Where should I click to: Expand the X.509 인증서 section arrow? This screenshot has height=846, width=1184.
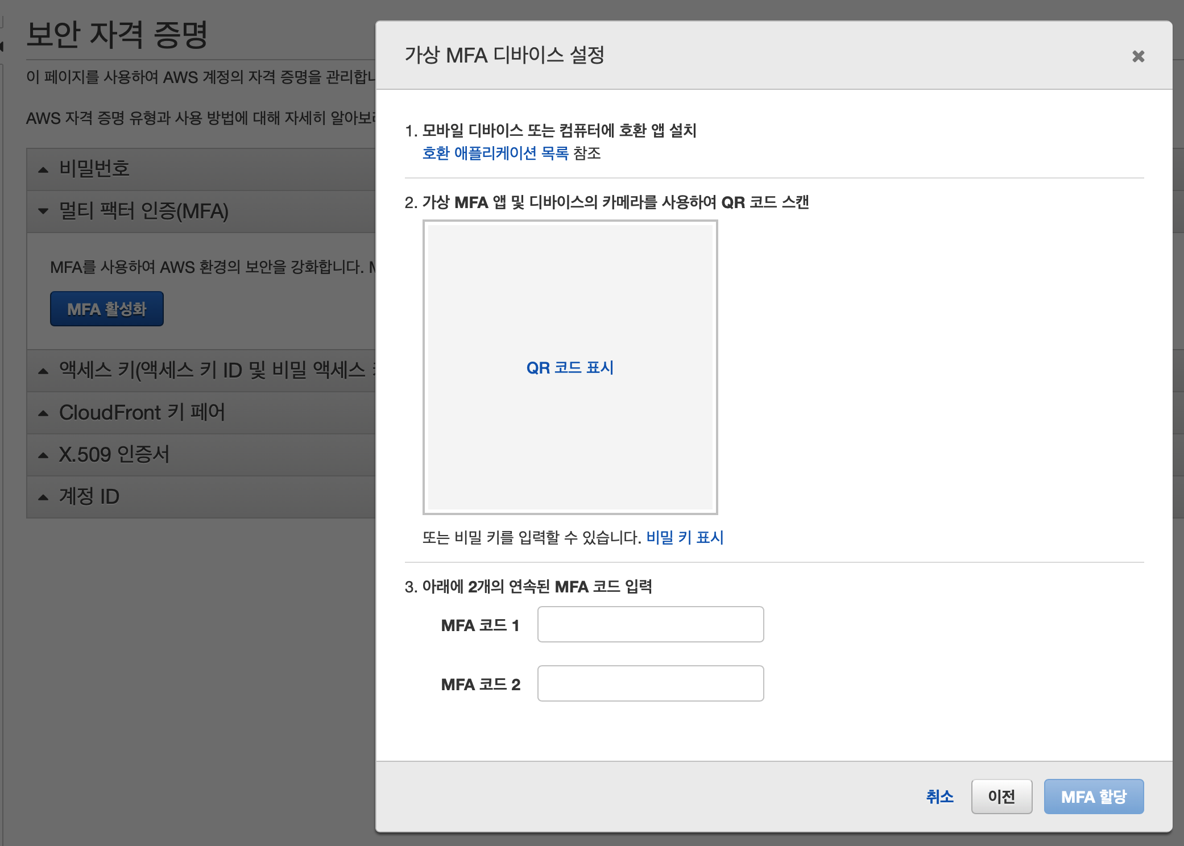tap(43, 455)
